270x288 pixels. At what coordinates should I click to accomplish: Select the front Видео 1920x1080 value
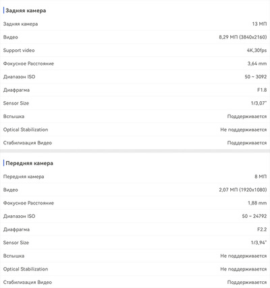[x=243, y=190]
